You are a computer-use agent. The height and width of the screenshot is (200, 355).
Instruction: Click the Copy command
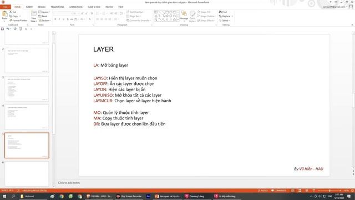(x=13, y=16)
